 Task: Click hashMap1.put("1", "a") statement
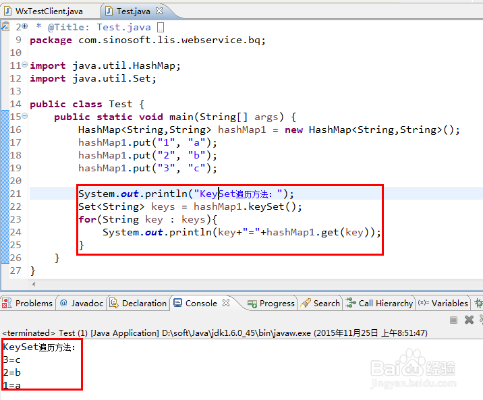pos(148,142)
